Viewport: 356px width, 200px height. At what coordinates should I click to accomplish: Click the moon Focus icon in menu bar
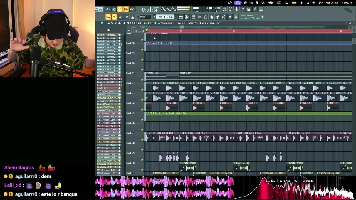point(287,3)
